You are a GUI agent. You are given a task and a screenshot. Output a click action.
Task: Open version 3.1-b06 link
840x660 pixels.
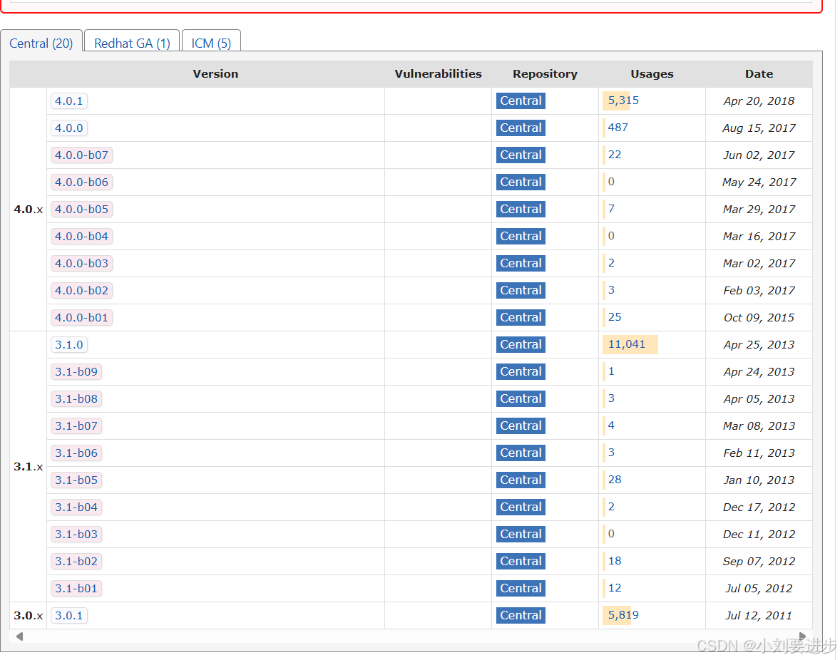pyautogui.click(x=76, y=453)
